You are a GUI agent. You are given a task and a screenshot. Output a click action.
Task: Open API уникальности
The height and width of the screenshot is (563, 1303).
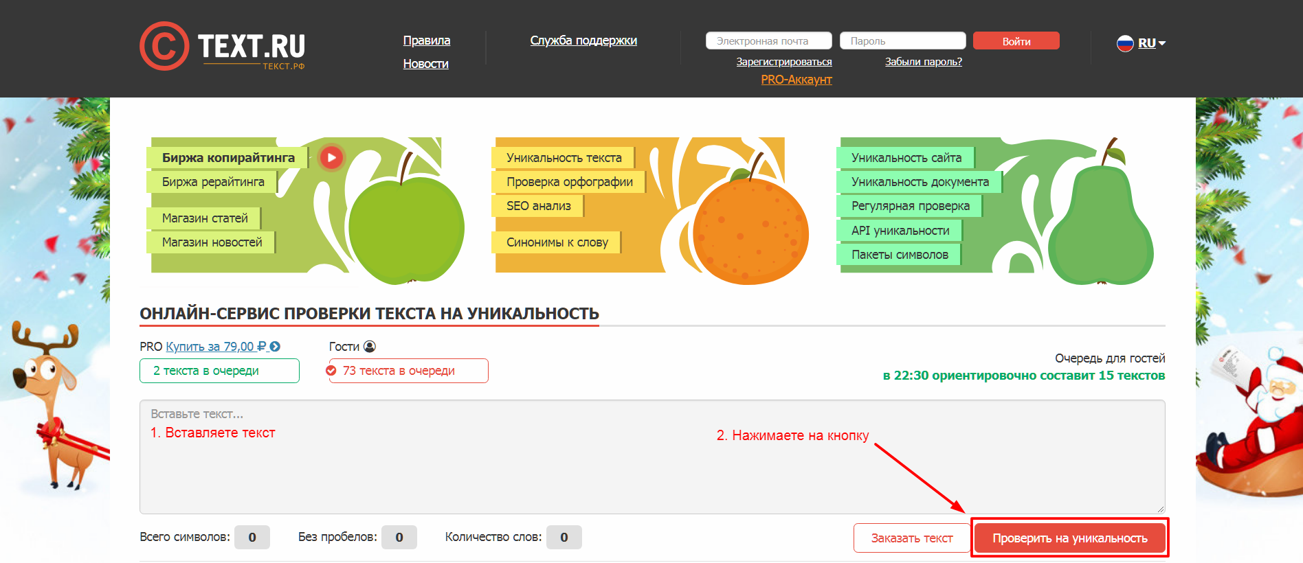900,231
